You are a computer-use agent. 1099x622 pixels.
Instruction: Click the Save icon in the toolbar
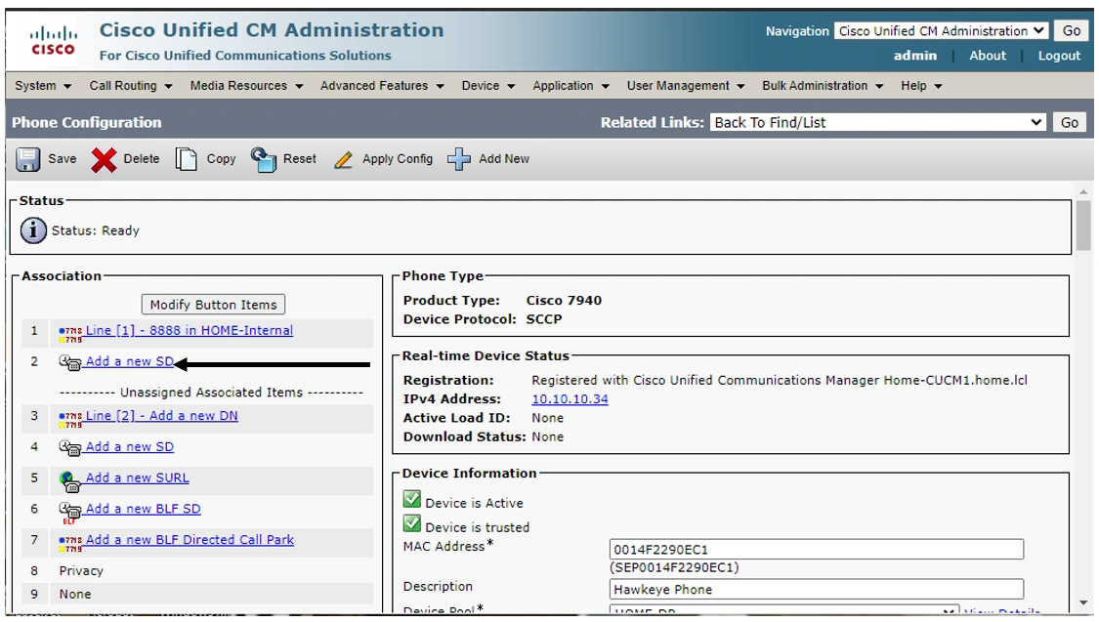pyautogui.click(x=26, y=158)
